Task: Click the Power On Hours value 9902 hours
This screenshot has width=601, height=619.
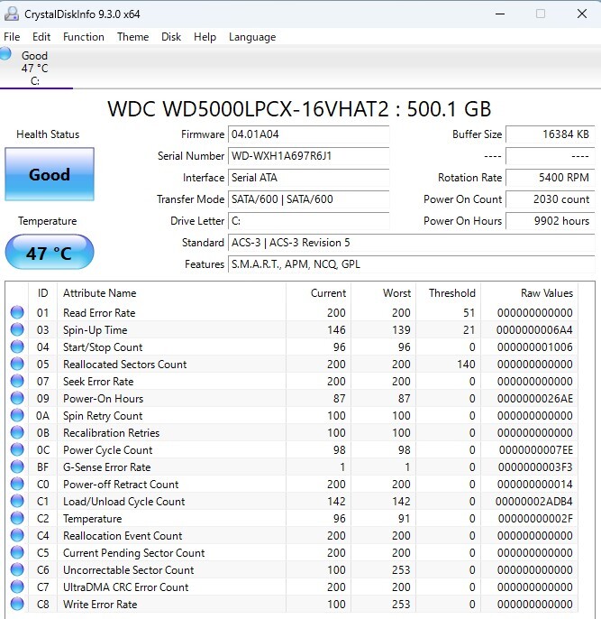Action: click(x=551, y=221)
